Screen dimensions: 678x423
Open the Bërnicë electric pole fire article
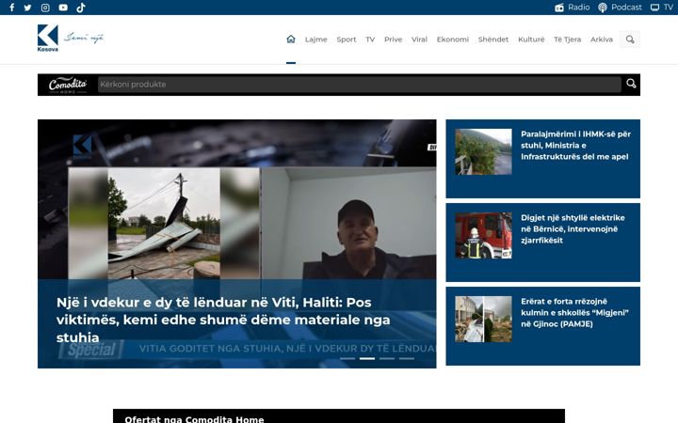point(573,228)
